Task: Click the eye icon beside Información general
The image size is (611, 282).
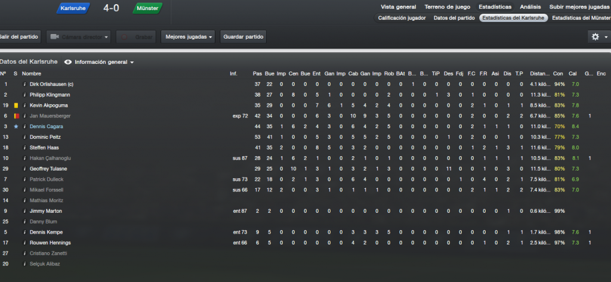Action: click(68, 62)
